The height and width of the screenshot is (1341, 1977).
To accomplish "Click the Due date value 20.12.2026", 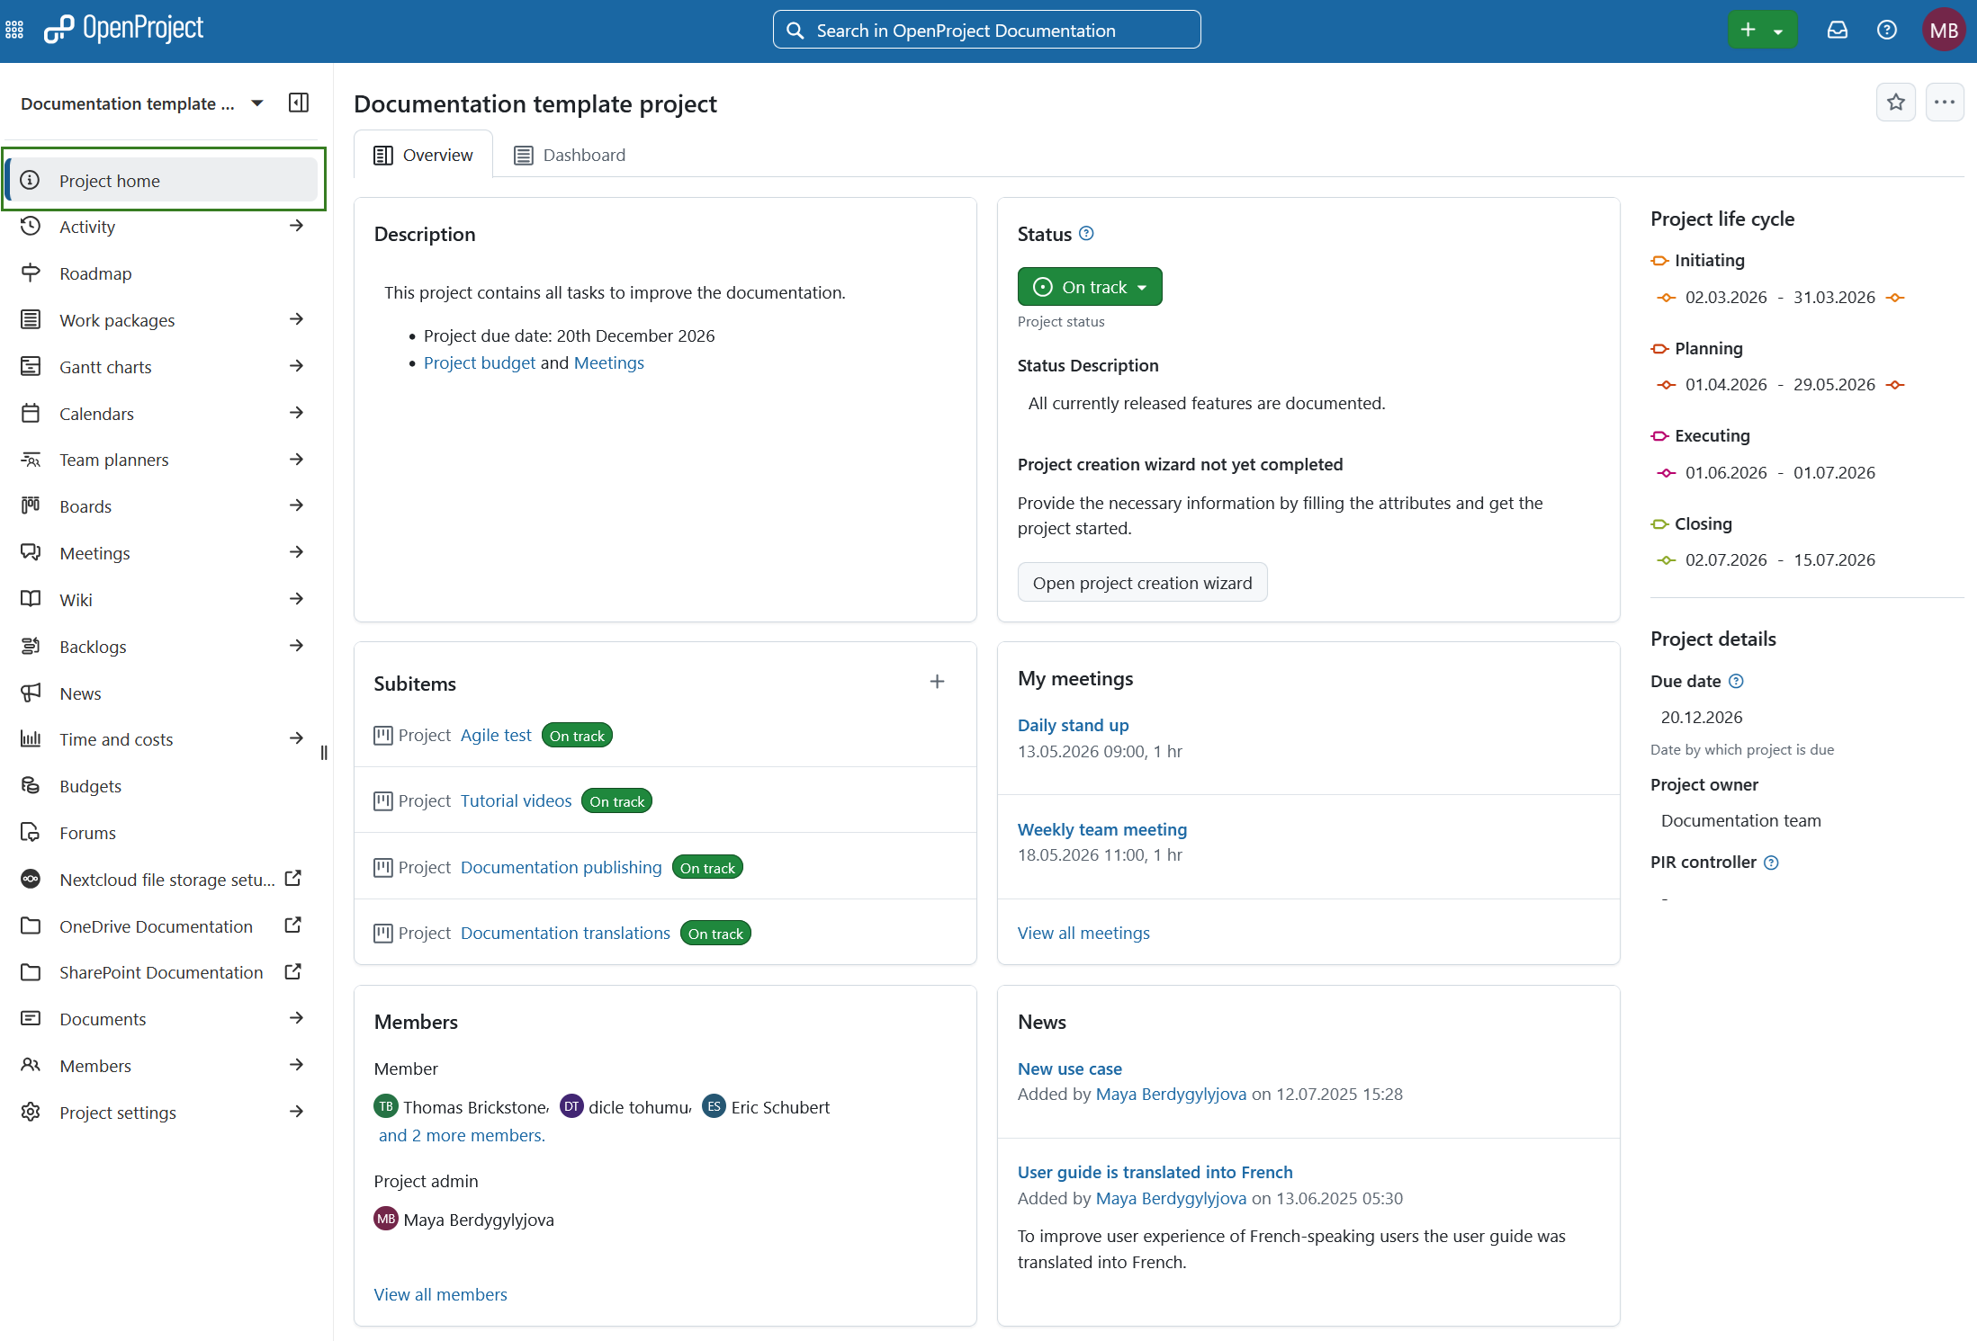I will pos(1702,717).
